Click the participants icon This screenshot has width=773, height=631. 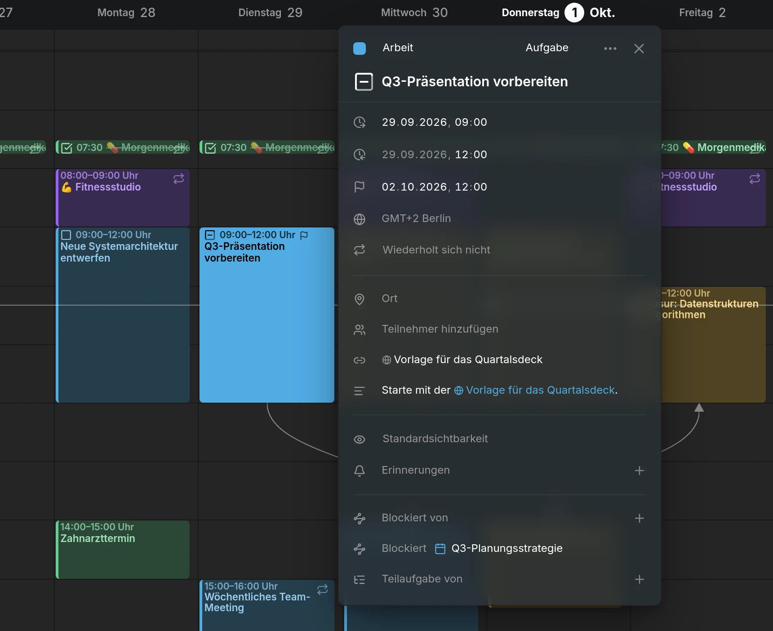point(360,330)
